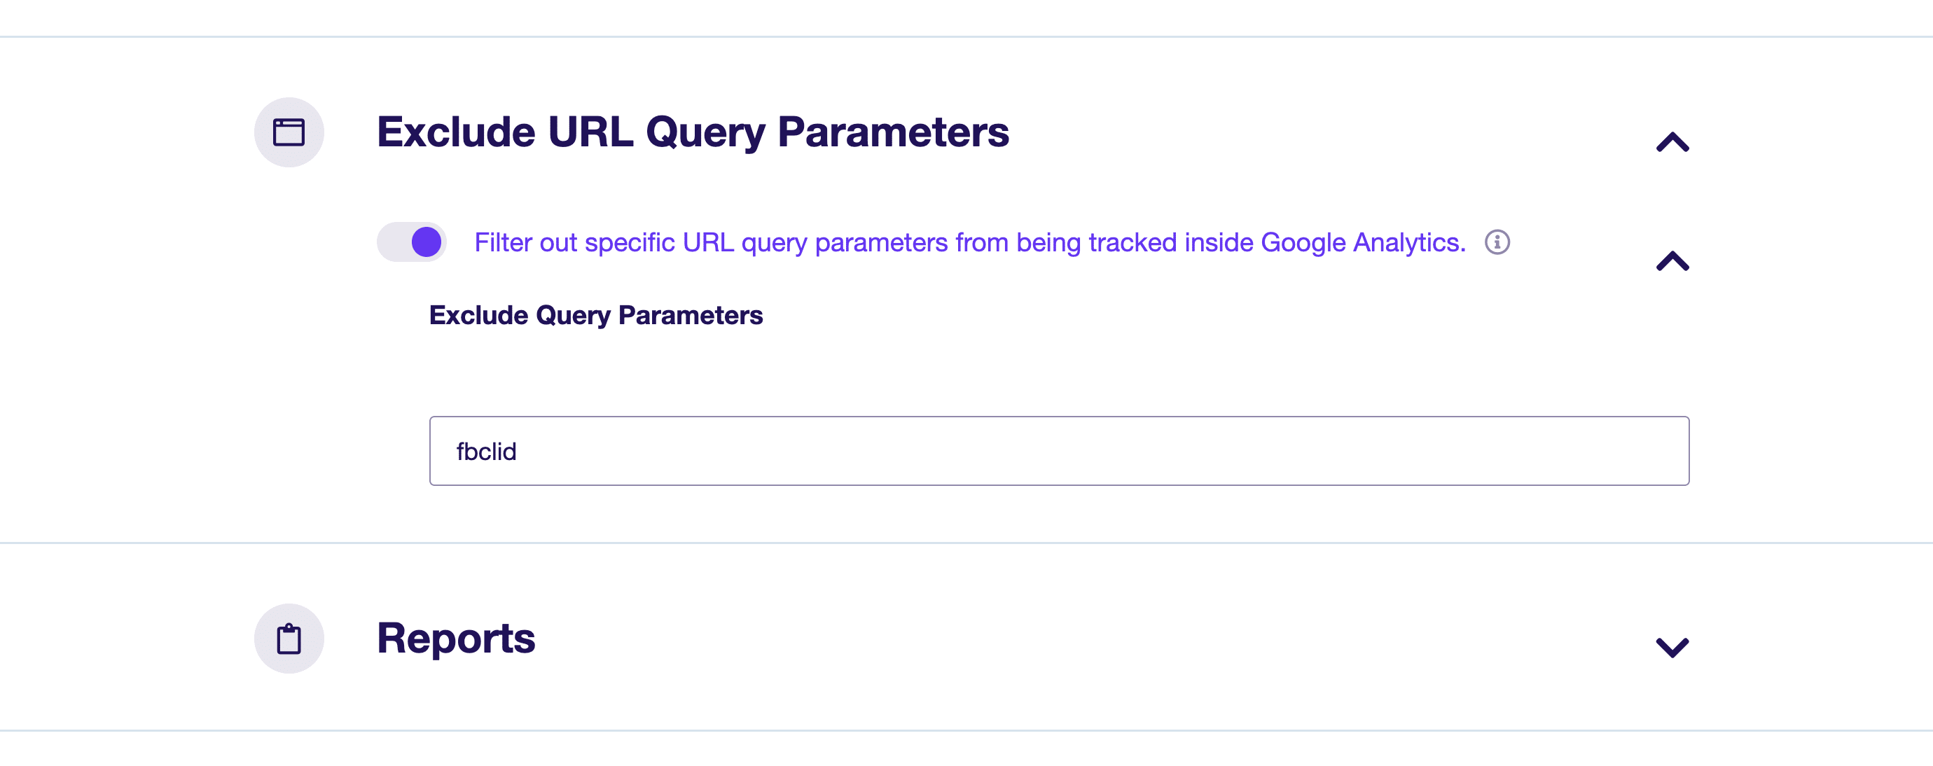
Task: Focus the Exclude Query Parameters text box
Action: (1059, 451)
